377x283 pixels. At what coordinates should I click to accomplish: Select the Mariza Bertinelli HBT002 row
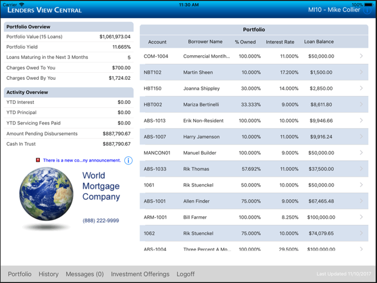254,105
